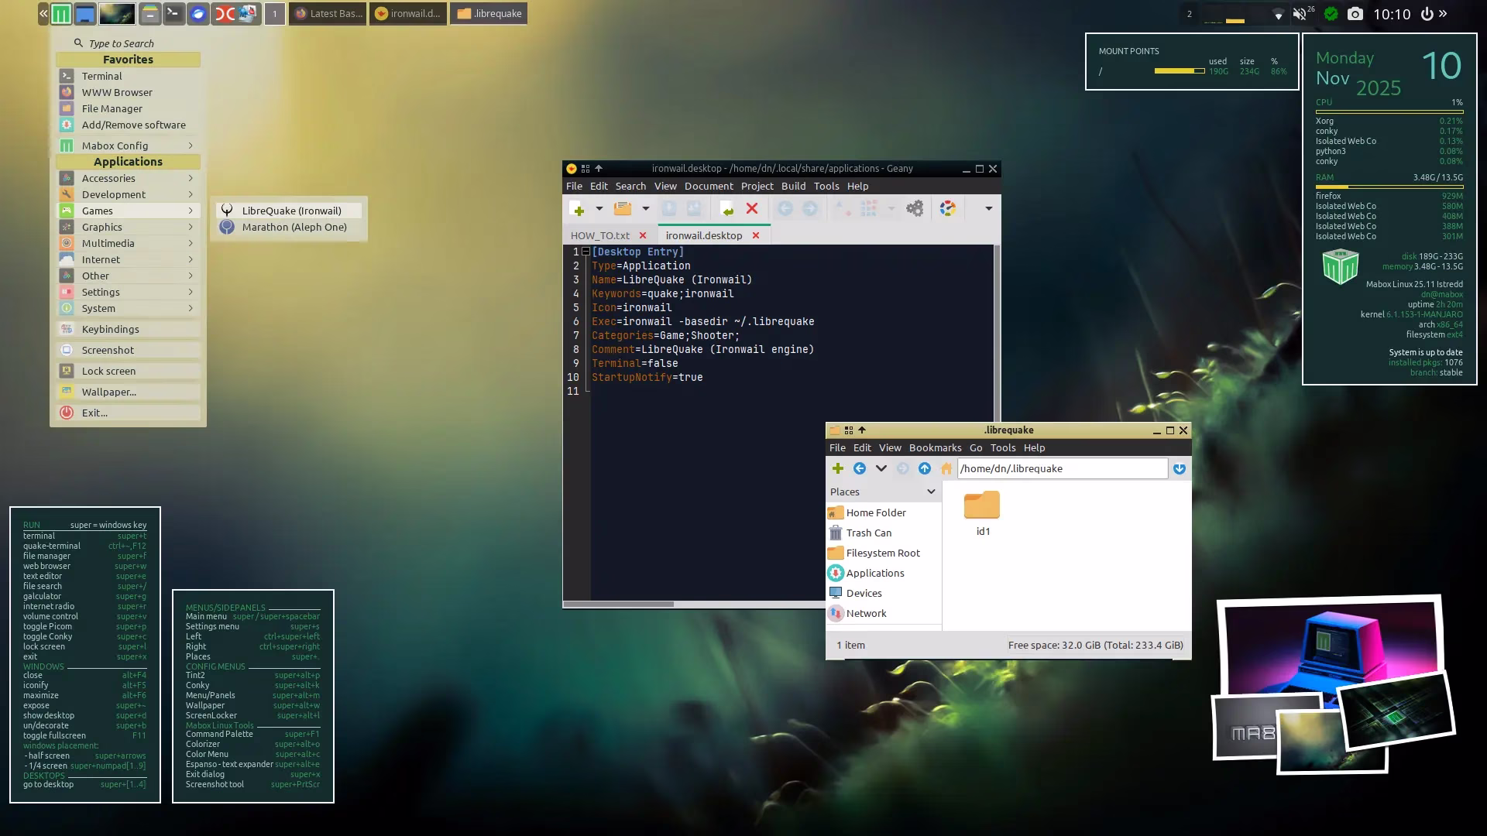Viewport: 1487px width, 836px height.
Task: Collapse the Desktop Entry fold marker
Action: (x=586, y=252)
